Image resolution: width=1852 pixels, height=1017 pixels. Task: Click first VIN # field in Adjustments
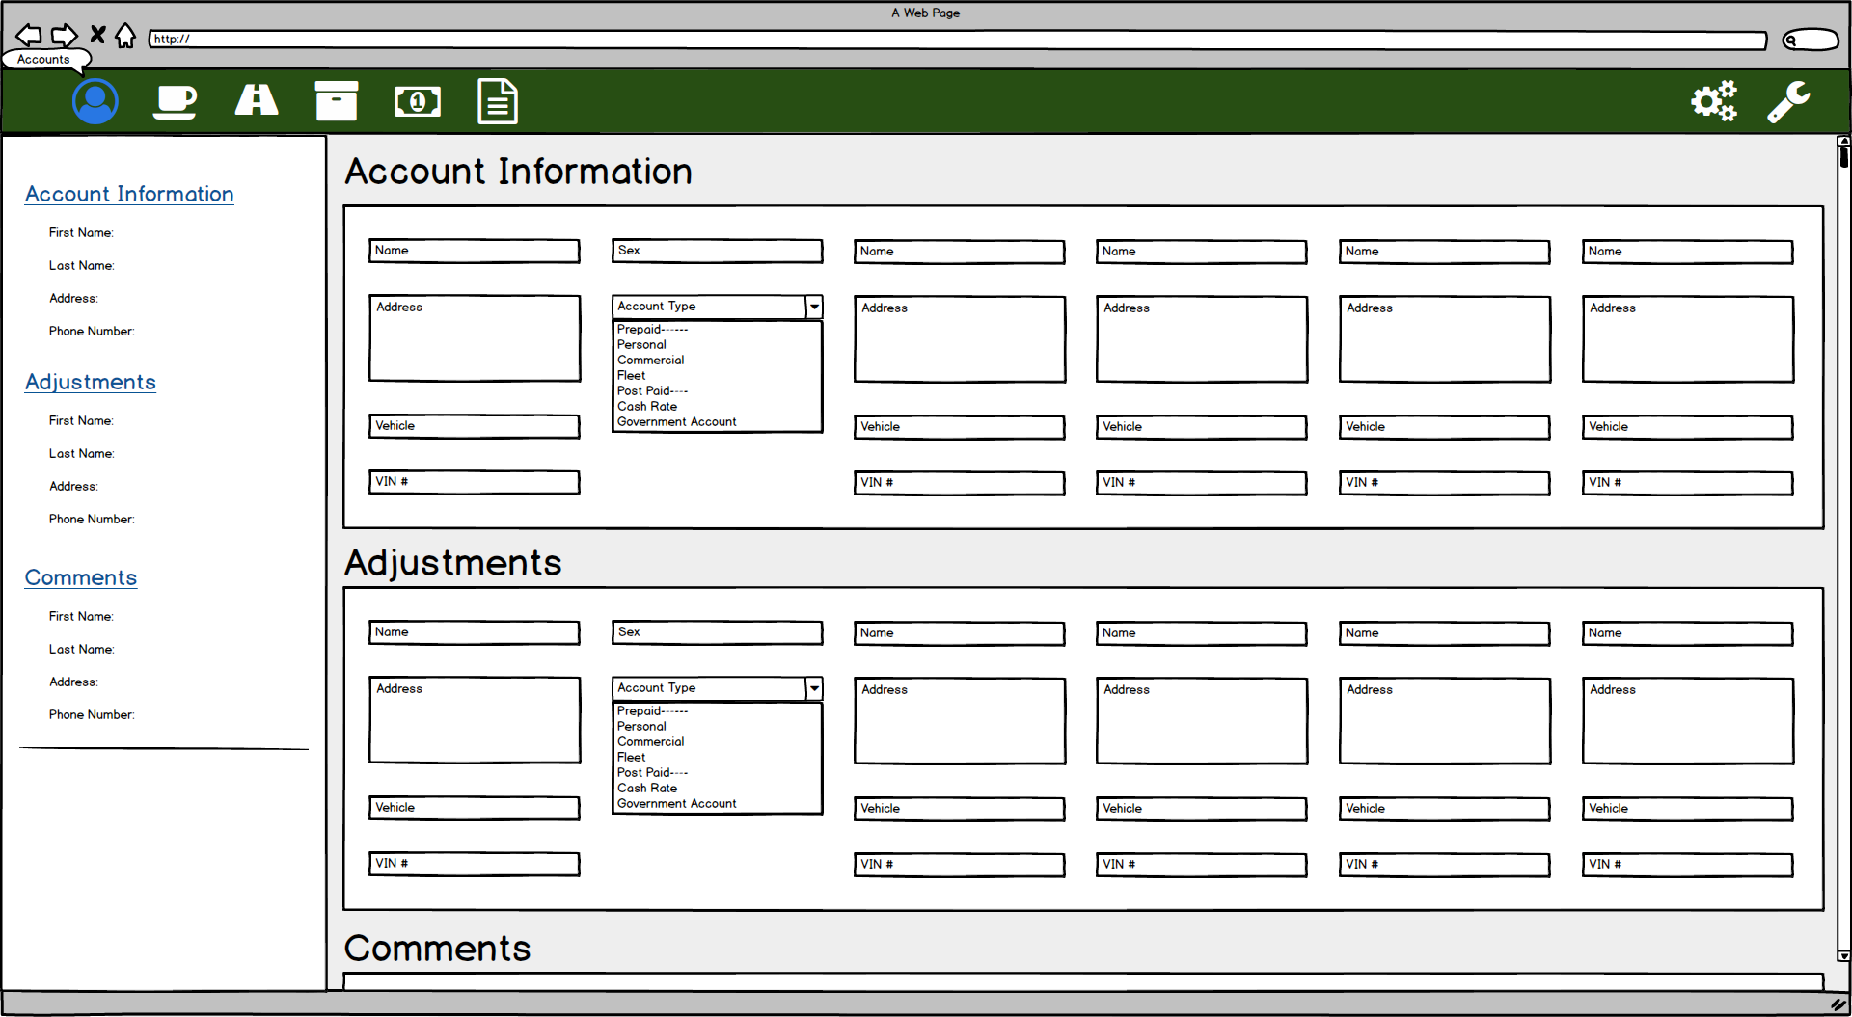[475, 864]
